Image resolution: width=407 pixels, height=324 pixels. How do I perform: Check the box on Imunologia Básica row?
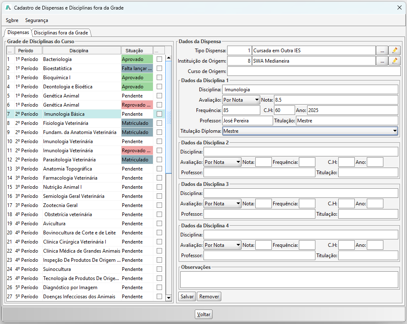[x=160, y=114]
